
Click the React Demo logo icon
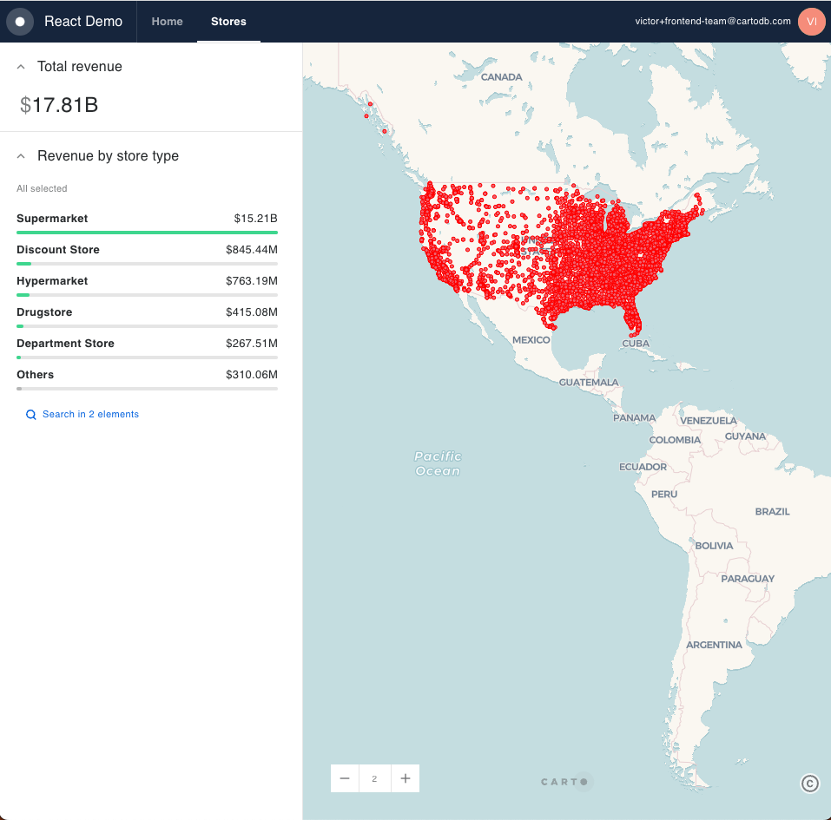(x=20, y=22)
